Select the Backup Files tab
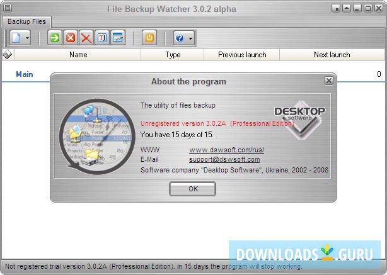The image size is (387, 275). pos(26,21)
